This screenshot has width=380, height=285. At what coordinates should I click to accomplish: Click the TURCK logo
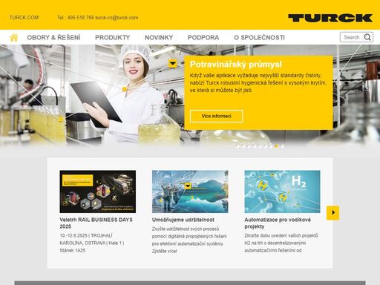point(330,18)
